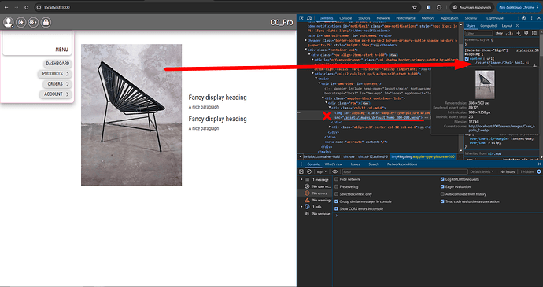The width and height of the screenshot is (543, 287).
Task: Toggle the :hov element state button
Action: [499, 33]
